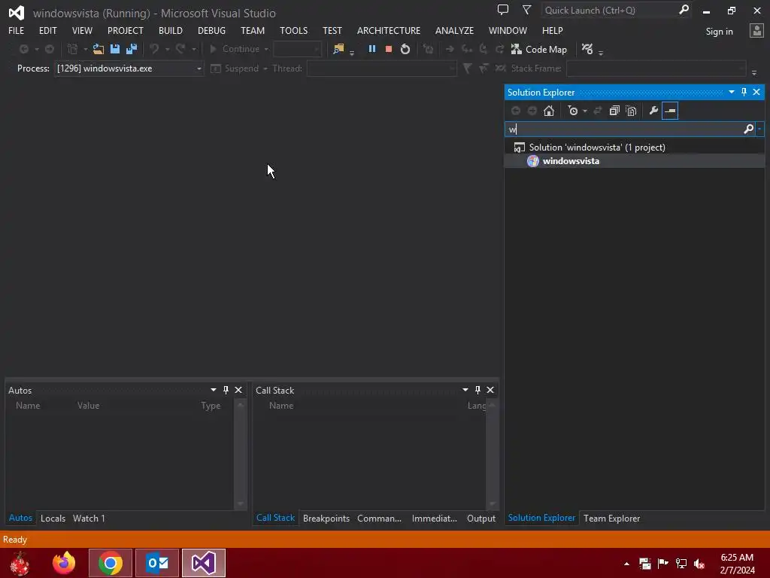Click Sign in link
This screenshot has height=578, width=770.
coord(720,32)
